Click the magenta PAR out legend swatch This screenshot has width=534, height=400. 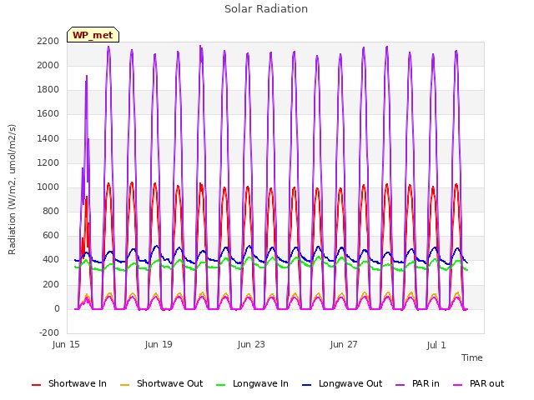(x=458, y=385)
